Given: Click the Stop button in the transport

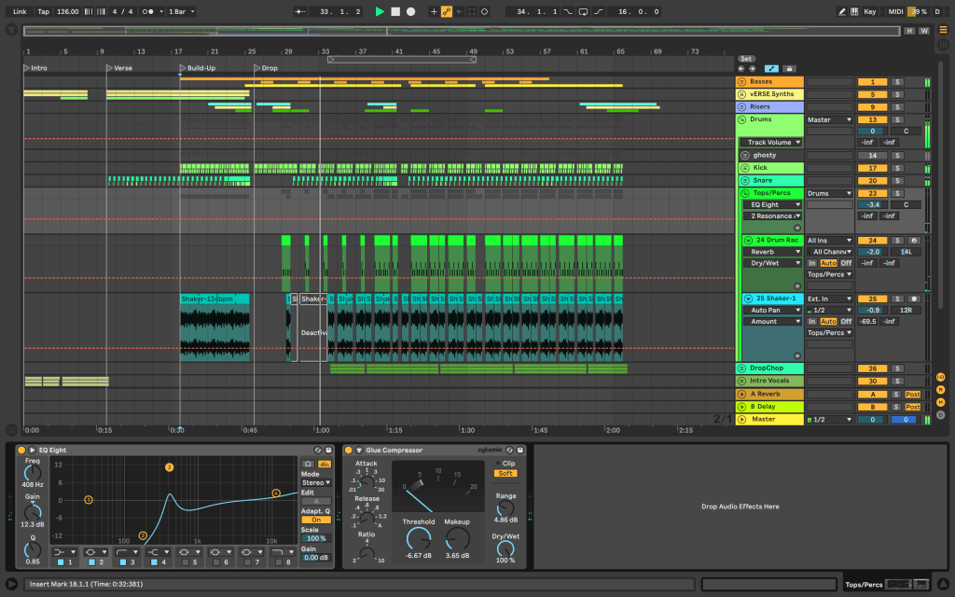Looking at the screenshot, I should pyautogui.click(x=395, y=11).
